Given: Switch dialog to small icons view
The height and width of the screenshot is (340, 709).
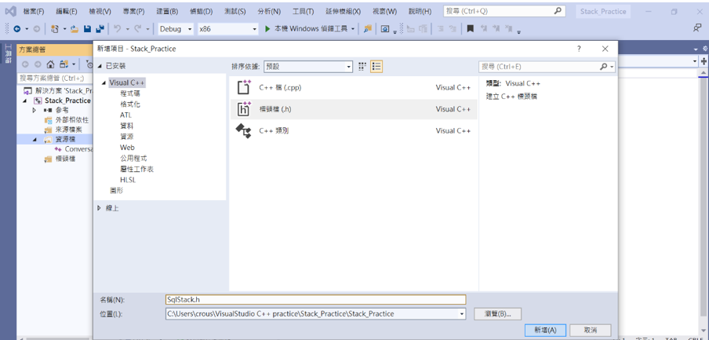Looking at the screenshot, I should pos(362,67).
